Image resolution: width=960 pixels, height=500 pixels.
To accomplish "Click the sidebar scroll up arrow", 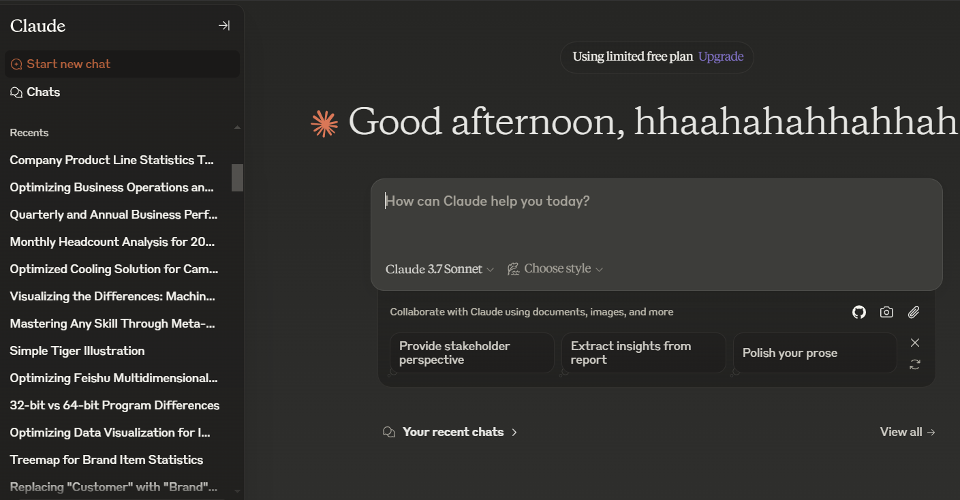I will pyautogui.click(x=237, y=127).
